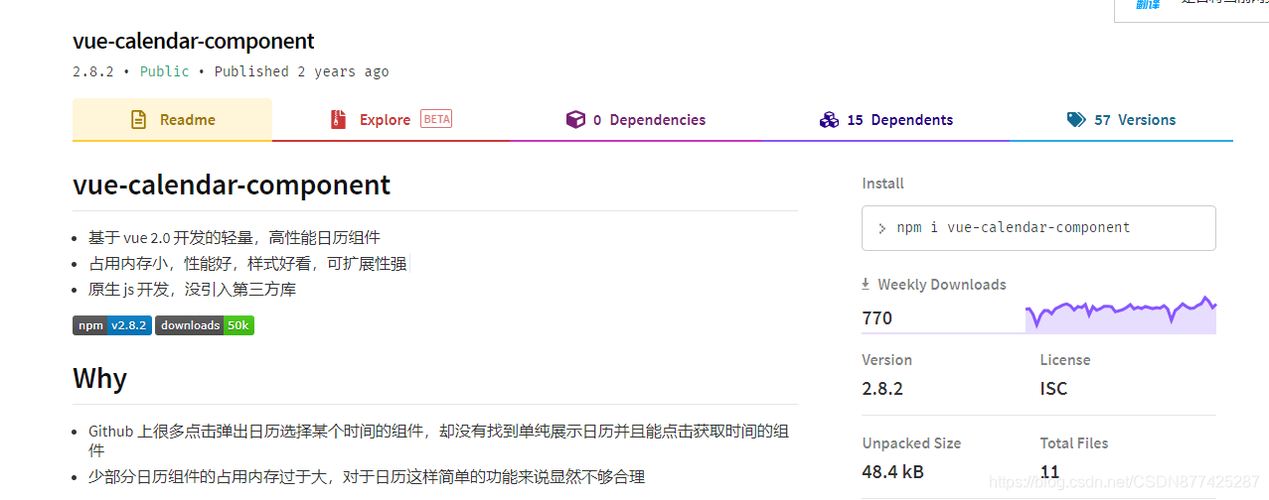Click the Install label
Viewport: 1269px width, 500px height.
point(883,184)
